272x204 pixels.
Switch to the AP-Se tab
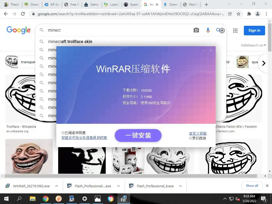52,5
